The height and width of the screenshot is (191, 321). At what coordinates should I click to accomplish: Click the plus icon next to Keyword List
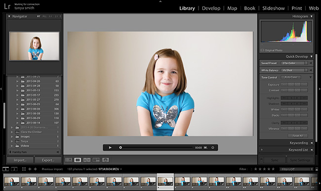[262, 150]
